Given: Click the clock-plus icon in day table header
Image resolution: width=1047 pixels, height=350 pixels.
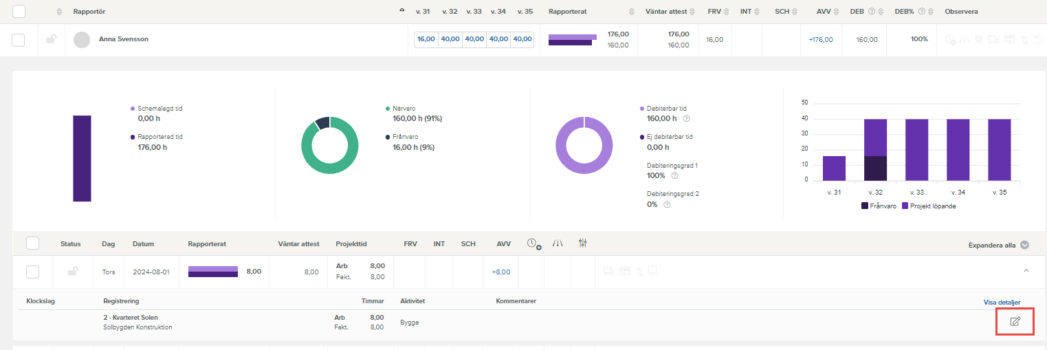Looking at the screenshot, I should coord(533,243).
